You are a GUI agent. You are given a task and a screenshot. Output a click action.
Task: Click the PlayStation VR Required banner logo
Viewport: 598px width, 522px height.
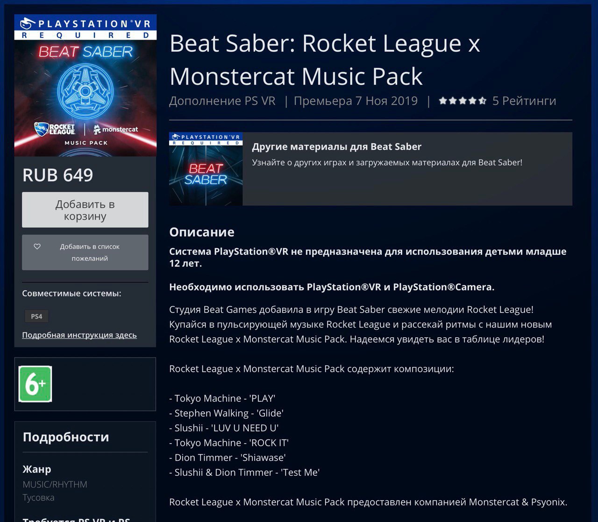click(85, 28)
